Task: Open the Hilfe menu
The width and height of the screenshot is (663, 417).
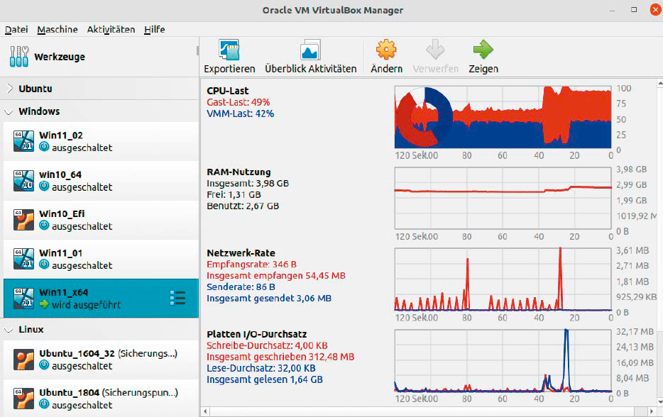Action: tap(154, 30)
